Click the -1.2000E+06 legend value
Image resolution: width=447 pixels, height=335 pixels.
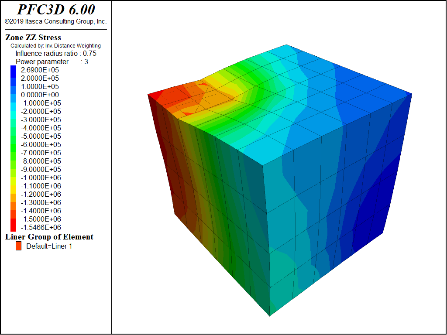pyautogui.click(x=41, y=194)
